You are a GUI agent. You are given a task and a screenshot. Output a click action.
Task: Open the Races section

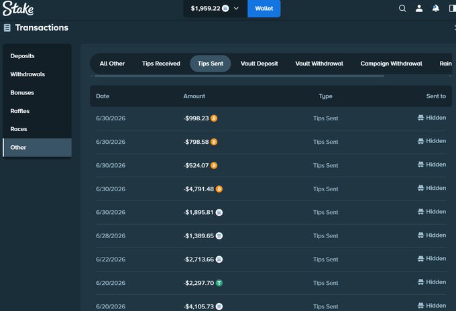coord(37,129)
